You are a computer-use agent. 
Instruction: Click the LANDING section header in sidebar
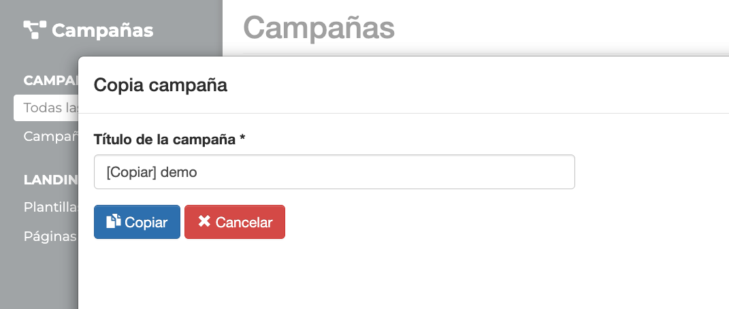(50, 180)
